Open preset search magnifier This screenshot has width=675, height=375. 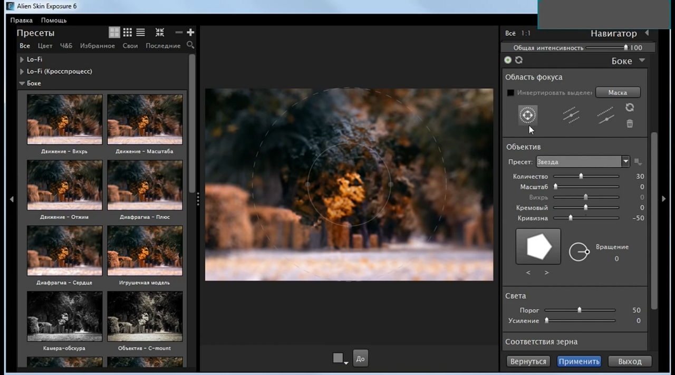pyautogui.click(x=190, y=45)
